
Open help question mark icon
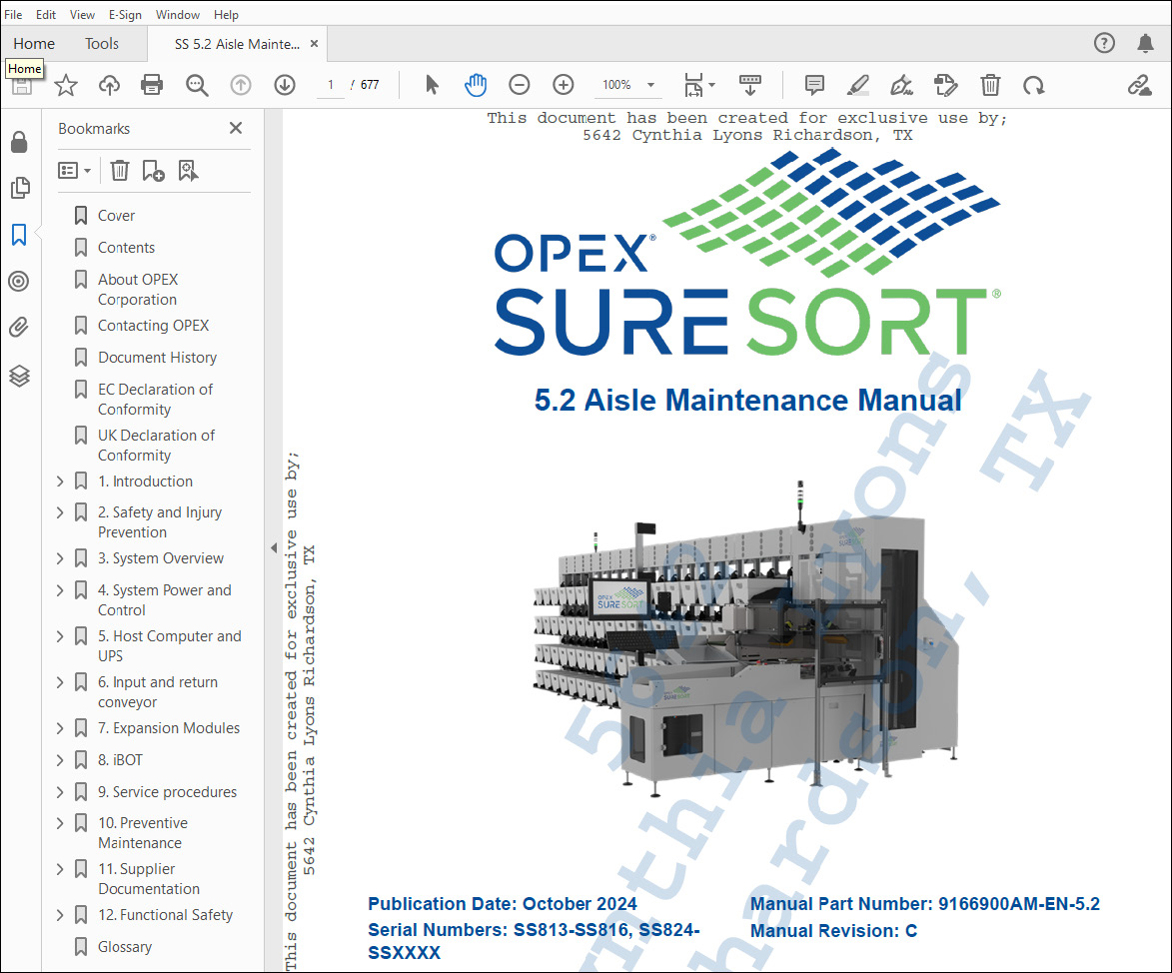1104,43
